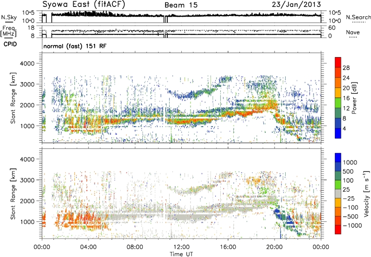The height and width of the screenshot is (257, 371).
Task: Click the '16:00' time tick label
Action: [x=228, y=247]
